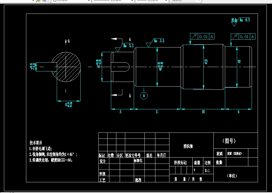Select the length dimension 11
The height and width of the screenshot is (193, 272).
tap(157, 112)
